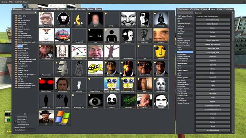Select the XP Nextbot Windows logo icon

(x=63, y=118)
